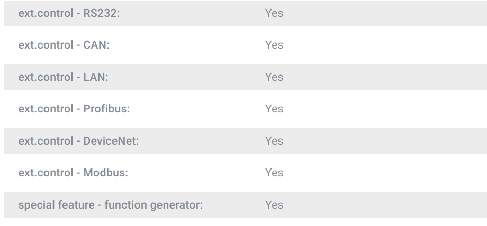
Task: Select the Yes value beside Profibus
Action: (x=274, y=109)
